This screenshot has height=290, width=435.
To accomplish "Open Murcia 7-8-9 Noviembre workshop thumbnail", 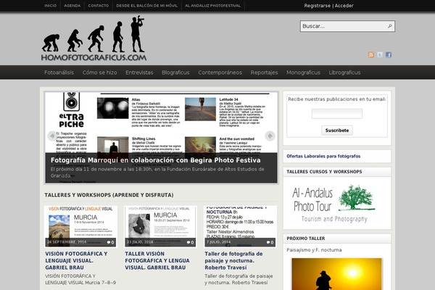I will (x=80, y=226).
